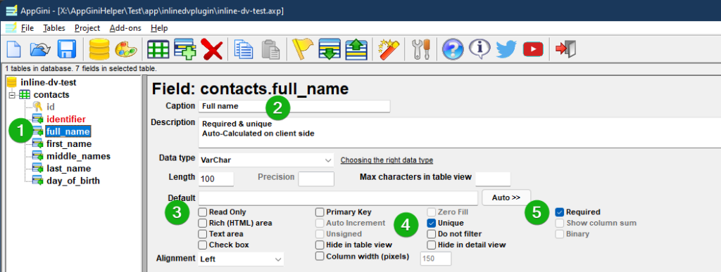721x272 pixels.
Task: Click the exit door icon
Action: point(565,48)
